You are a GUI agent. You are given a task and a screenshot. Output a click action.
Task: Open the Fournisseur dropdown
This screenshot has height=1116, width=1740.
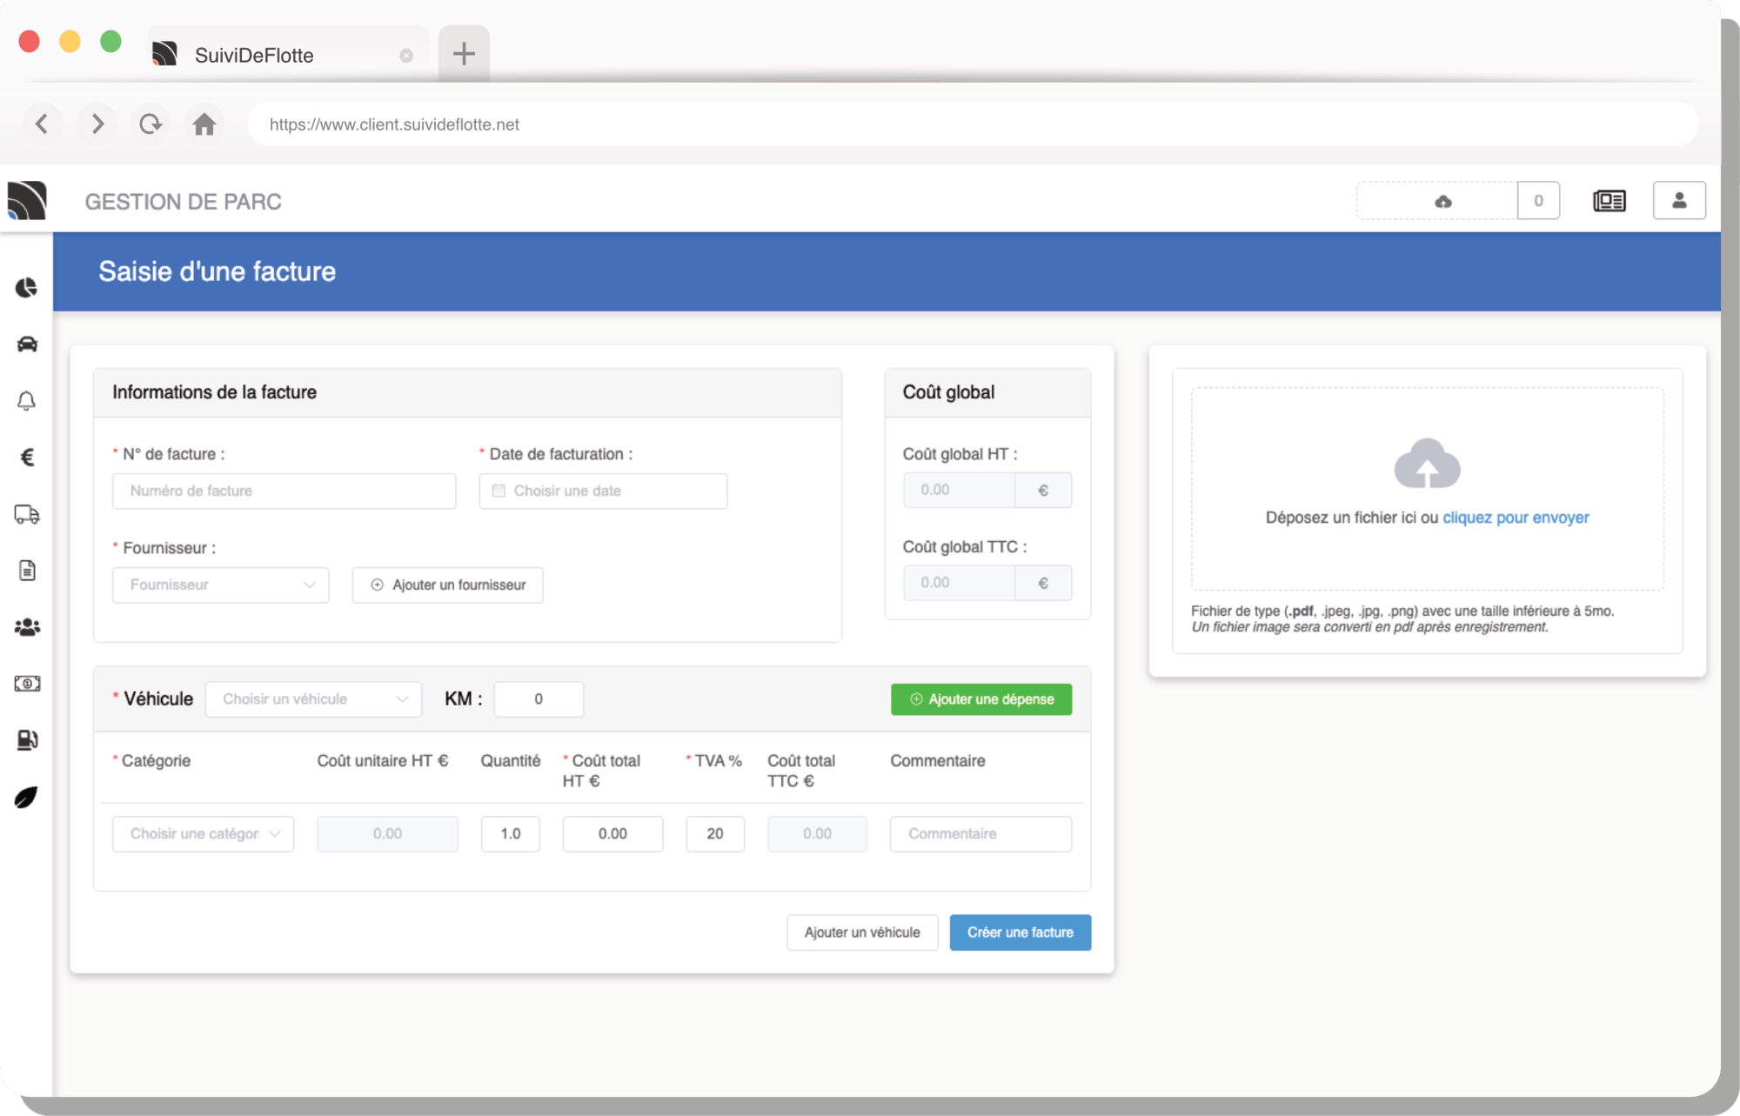point(220,585)
